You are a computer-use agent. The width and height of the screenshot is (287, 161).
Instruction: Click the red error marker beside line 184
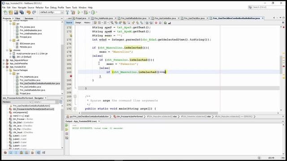pos(71,76)
